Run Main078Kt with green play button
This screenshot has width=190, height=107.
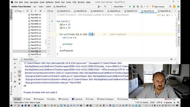coord(130,7)
